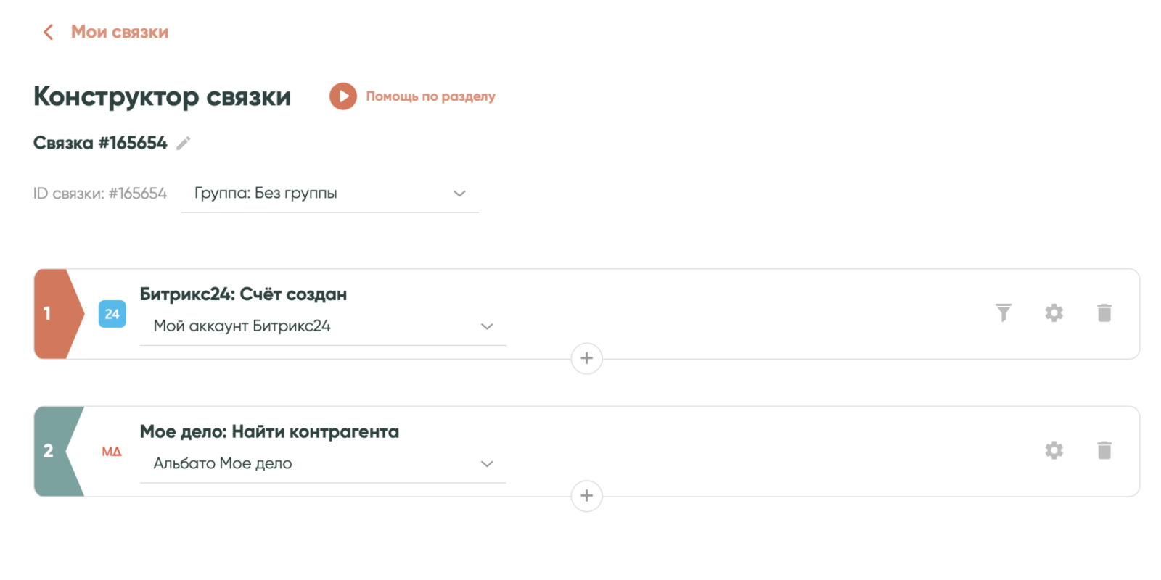Open the Мои связки link

click(x=119, y=32)
